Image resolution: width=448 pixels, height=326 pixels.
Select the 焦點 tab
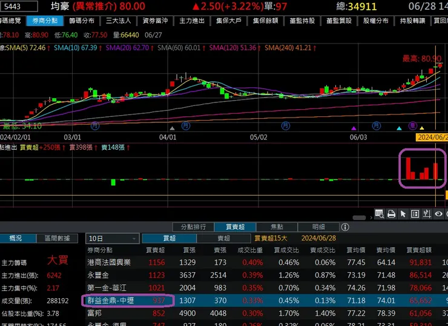[x=277, y=227]
